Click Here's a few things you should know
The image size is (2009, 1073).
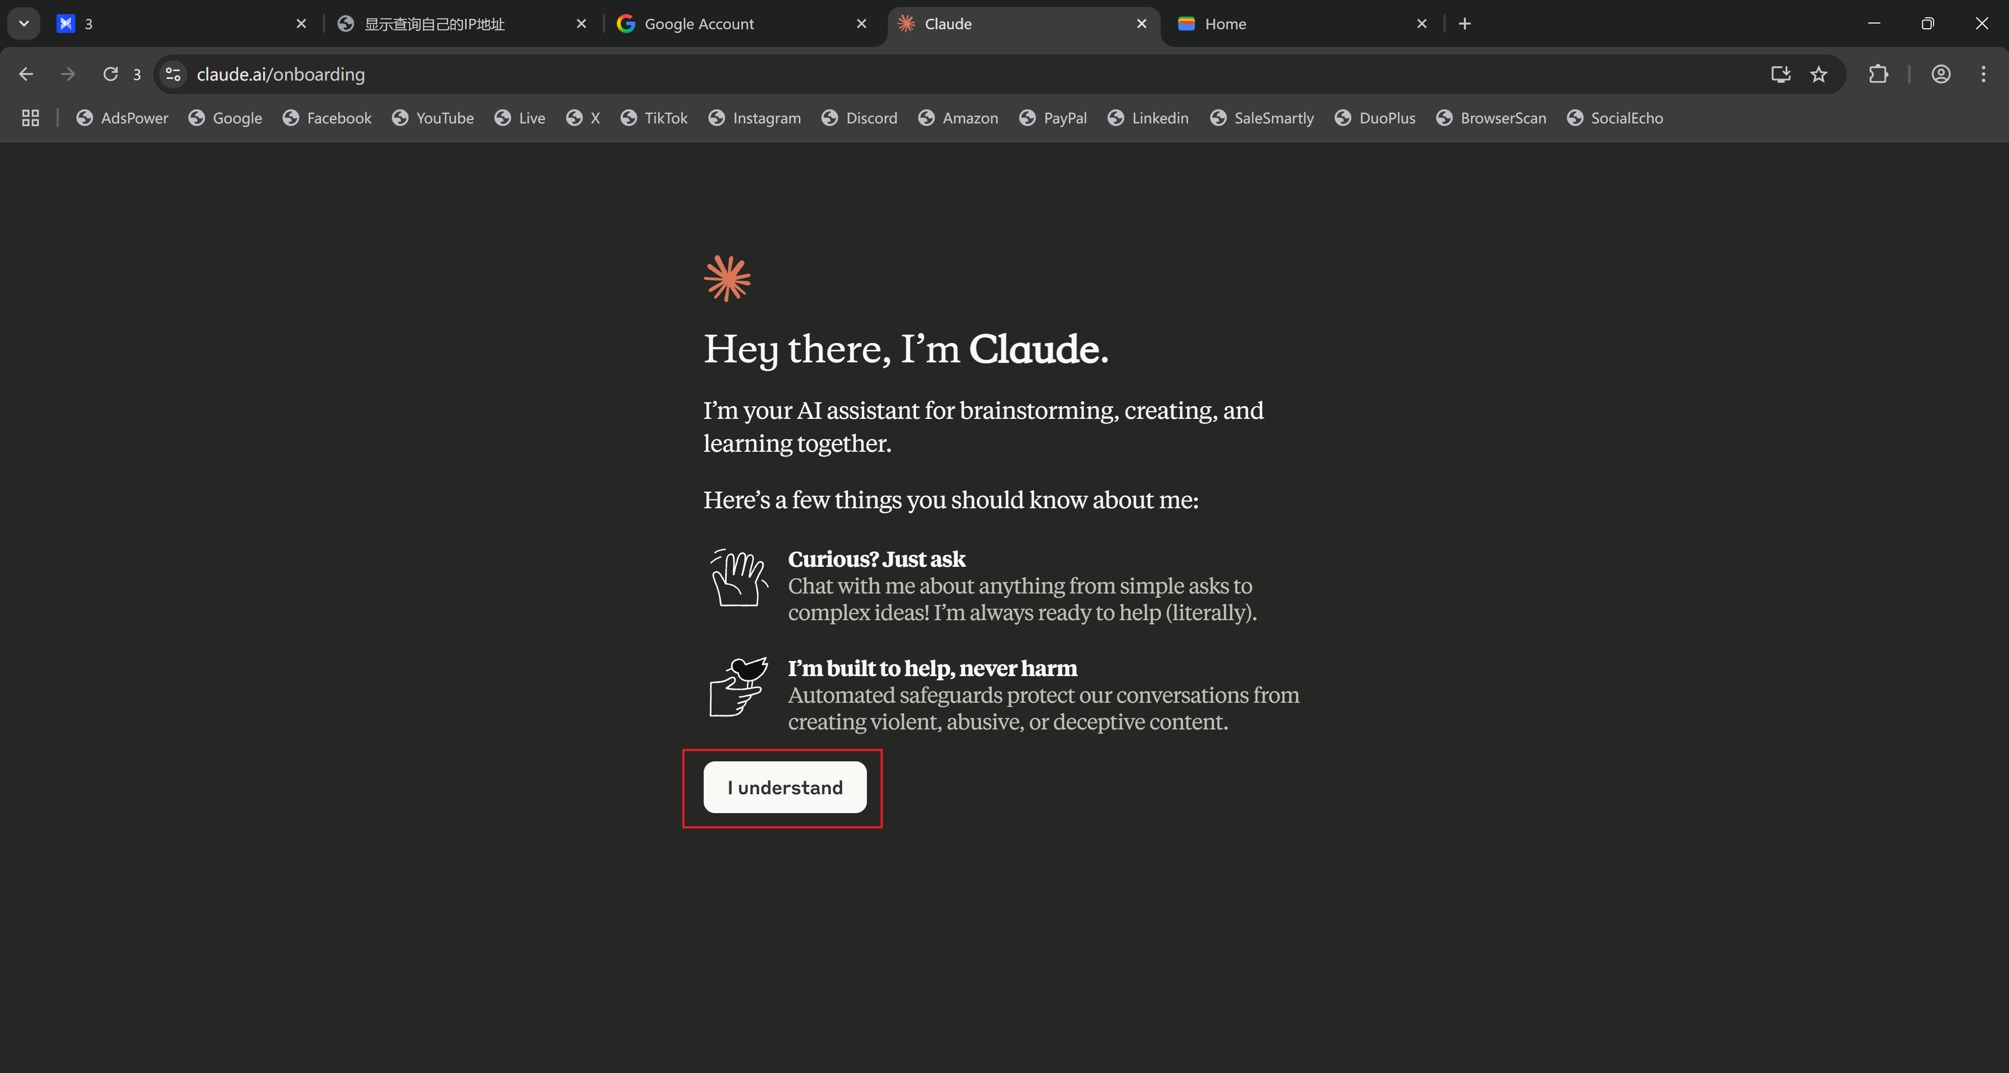(951, 499)
